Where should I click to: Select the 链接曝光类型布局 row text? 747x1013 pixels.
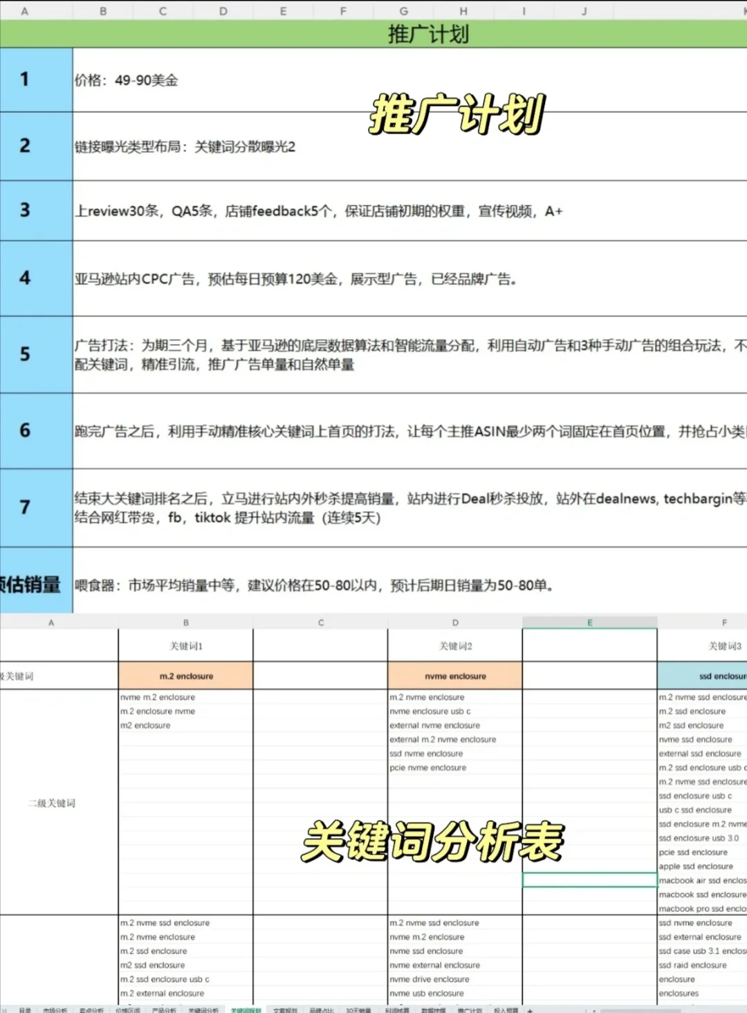point(185,147)
